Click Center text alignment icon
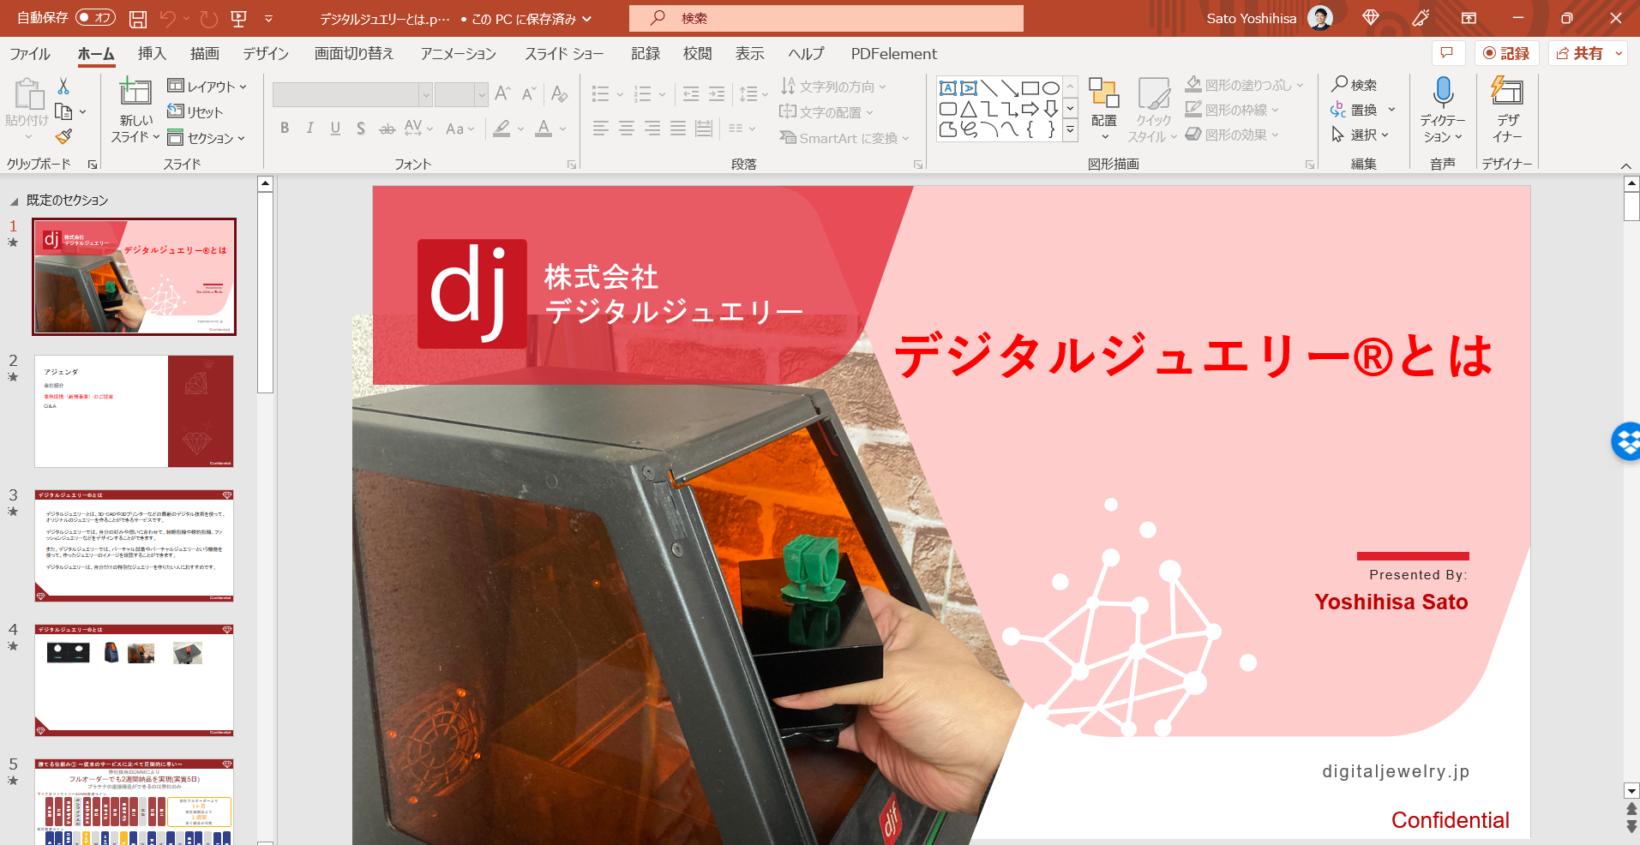 pyautogui.click(x=627, y=129)
